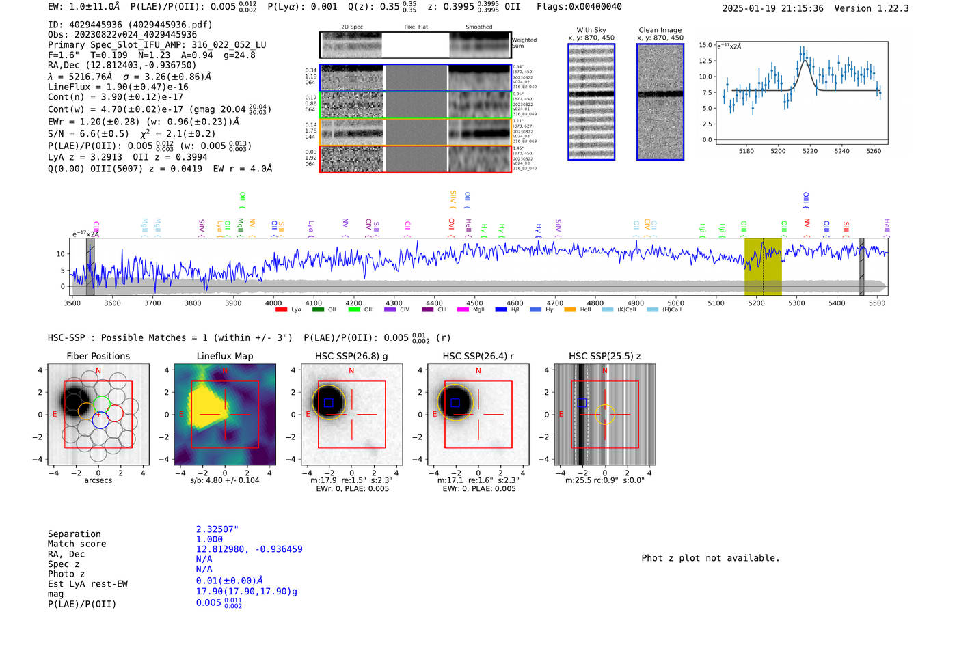Click the CIV purple legend swatch
The image size is (957, 651).
tap(390, 310)
